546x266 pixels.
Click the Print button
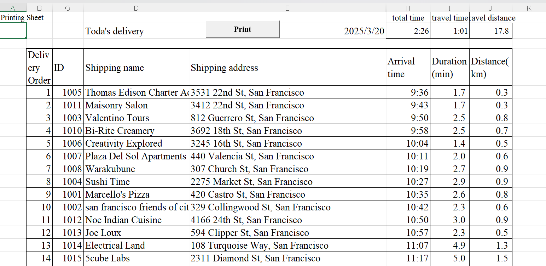tap(243, 29)
